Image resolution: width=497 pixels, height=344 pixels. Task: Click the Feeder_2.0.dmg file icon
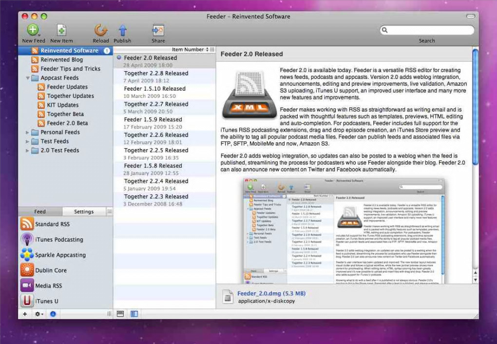(228, 297)
